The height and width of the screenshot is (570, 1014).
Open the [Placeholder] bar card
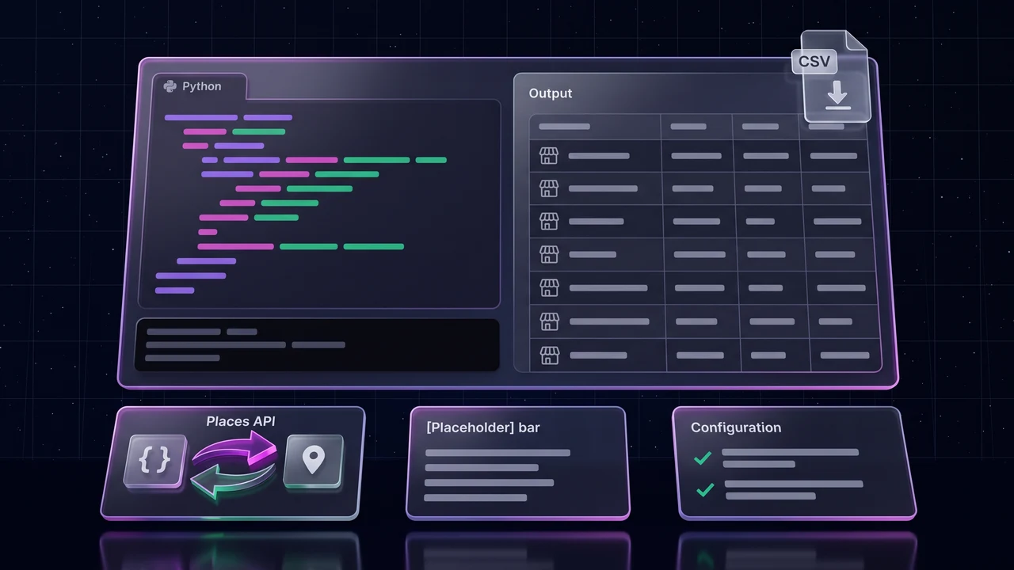tap(517, 463)
